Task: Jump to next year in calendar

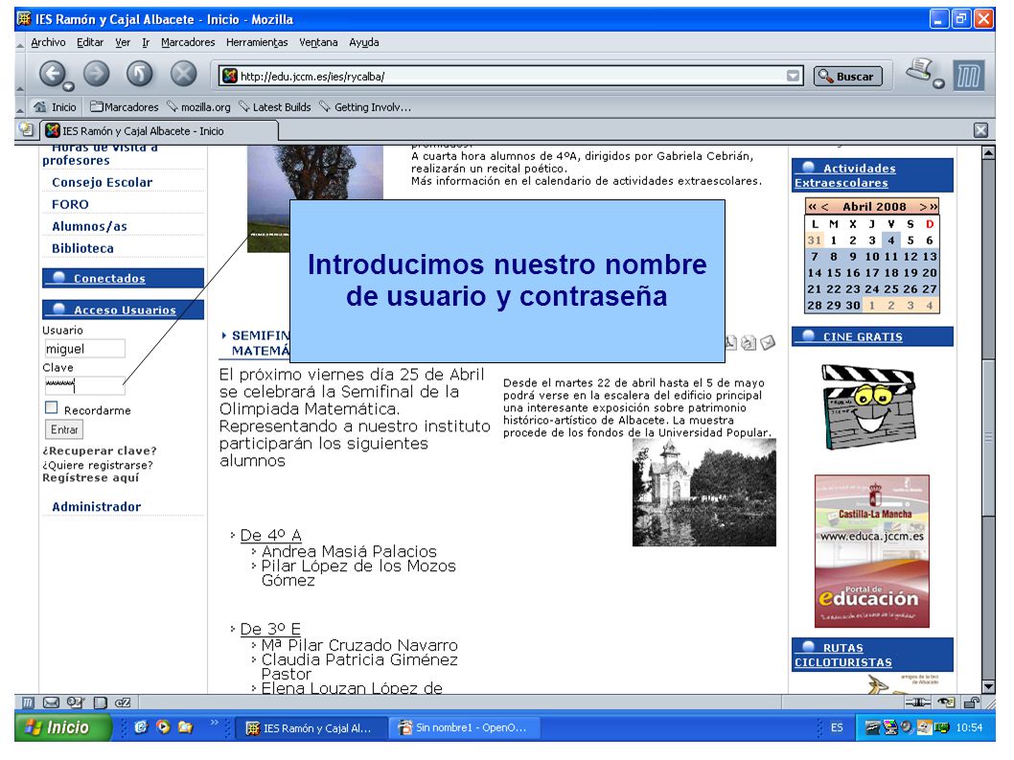Action: click(933, 207)
